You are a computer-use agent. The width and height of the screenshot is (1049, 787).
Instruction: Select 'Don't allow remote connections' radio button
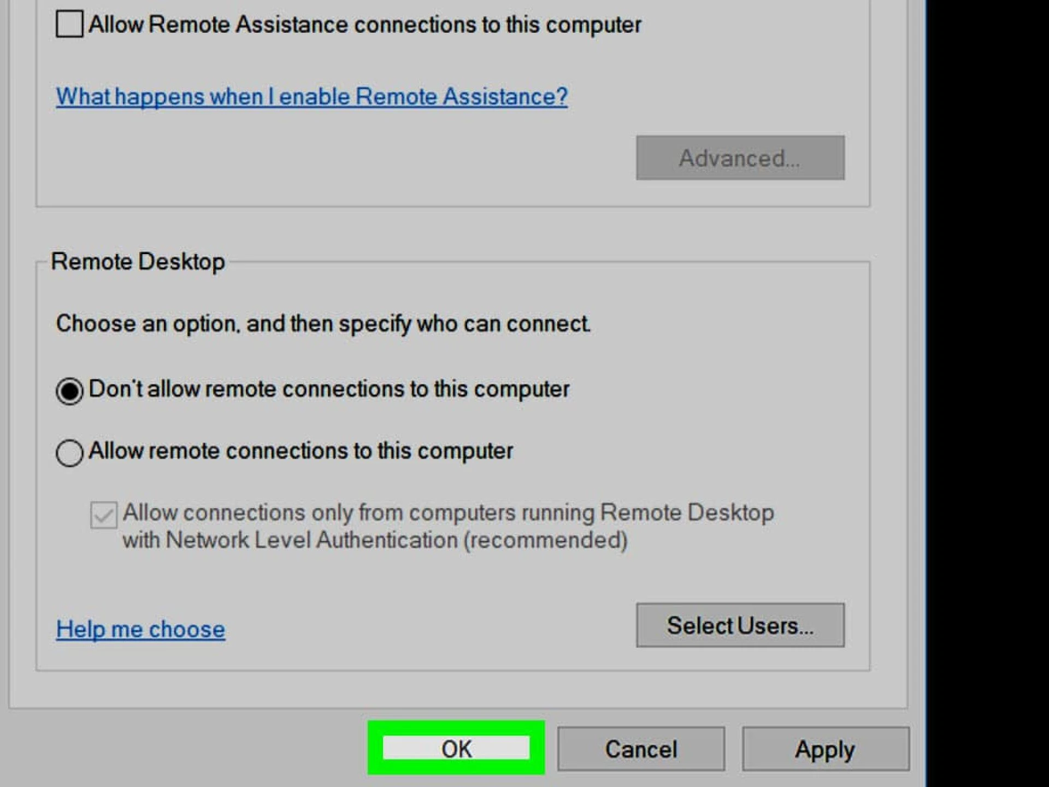[x=69, y=391]
